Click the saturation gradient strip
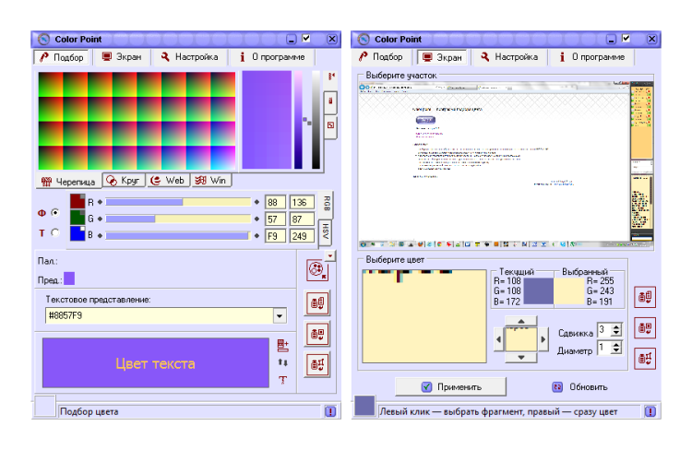Image resolution: width=692 pixels, height=450 pixels. point(298,120)
